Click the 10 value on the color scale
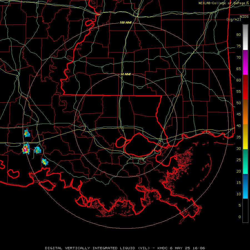Viewport: 250px width, 250px height. [x=239, y=194]
